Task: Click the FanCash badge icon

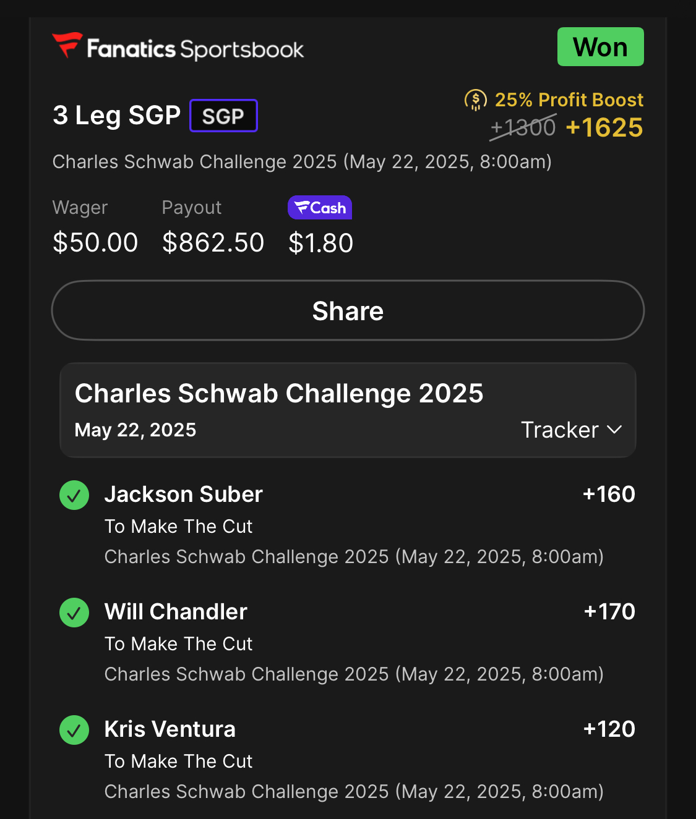Action: pos(320,208)
